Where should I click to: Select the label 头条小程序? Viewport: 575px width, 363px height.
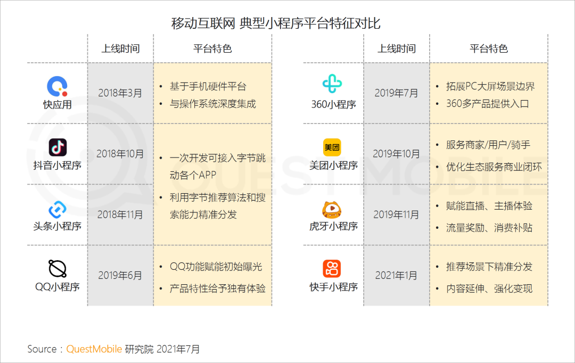coord(57,226)
